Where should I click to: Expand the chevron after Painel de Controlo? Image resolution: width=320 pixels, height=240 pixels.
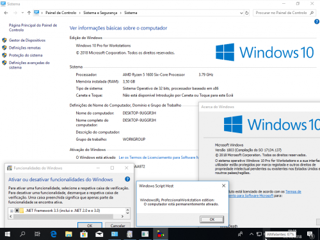(x=79, y=13)
